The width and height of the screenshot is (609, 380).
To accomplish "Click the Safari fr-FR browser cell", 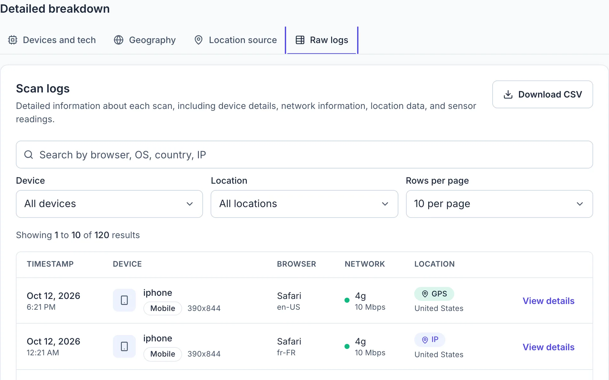I will pos(289,346).
